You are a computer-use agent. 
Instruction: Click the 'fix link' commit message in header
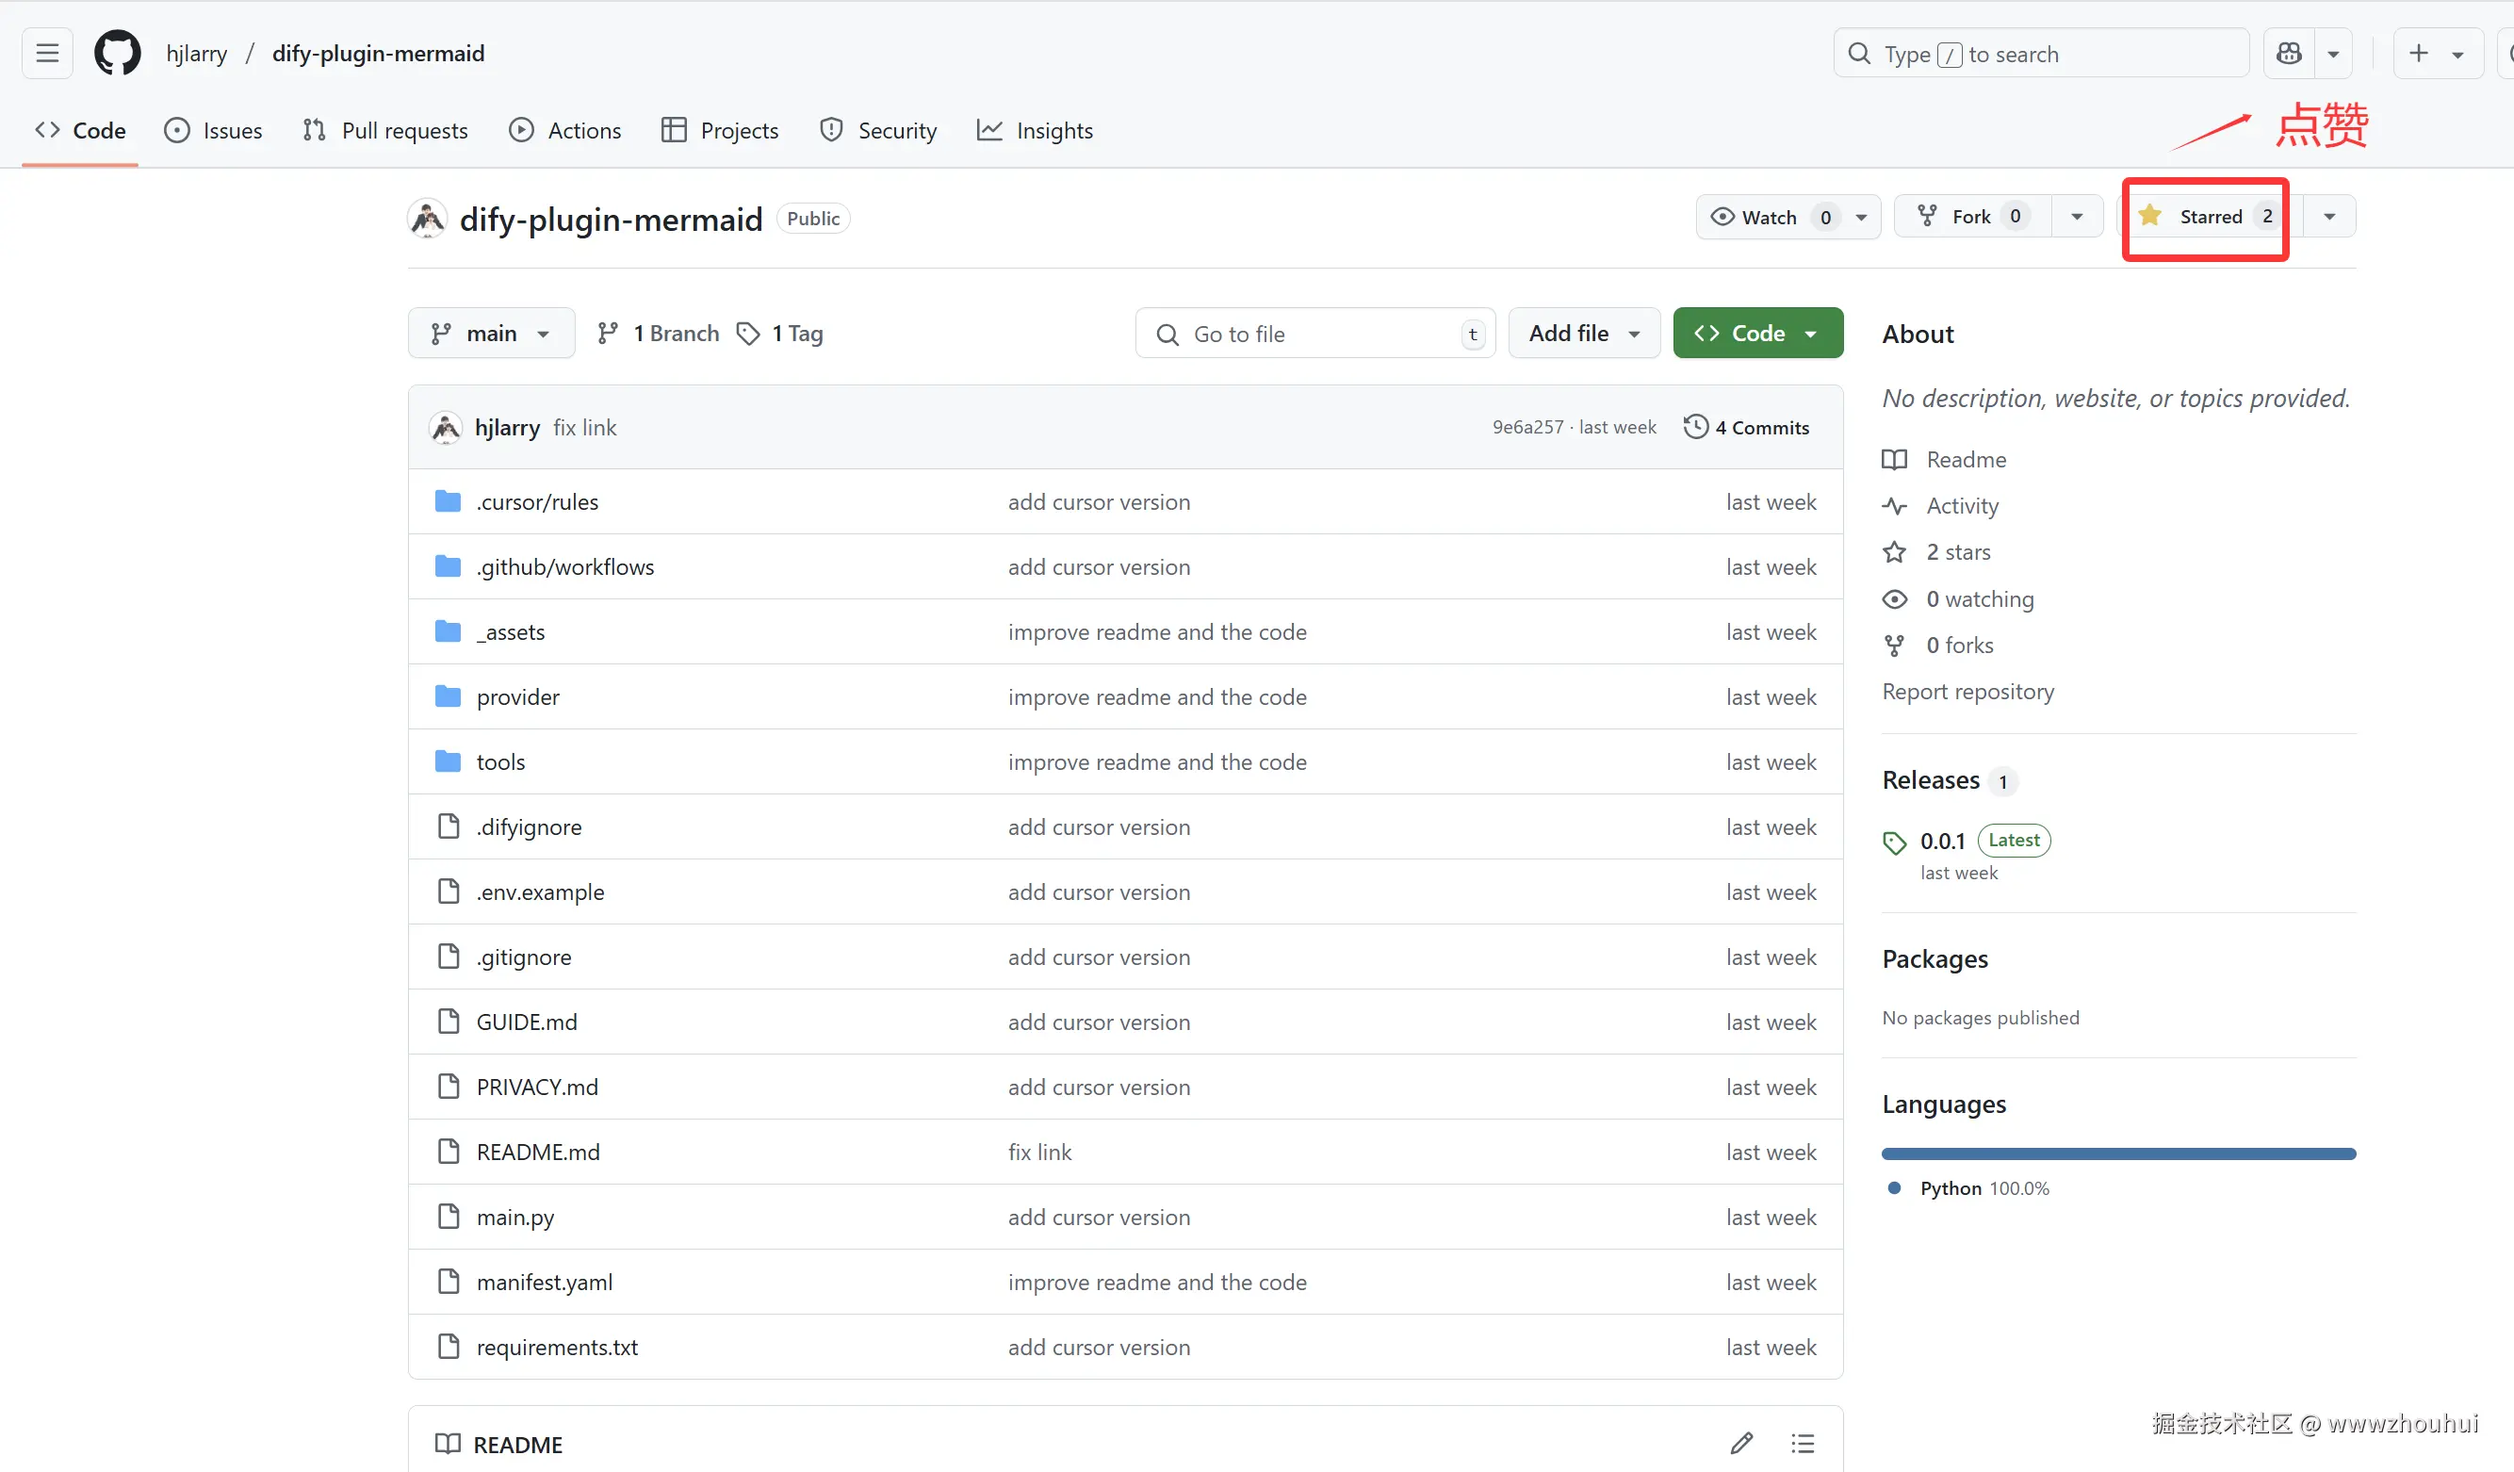(584, 427)
